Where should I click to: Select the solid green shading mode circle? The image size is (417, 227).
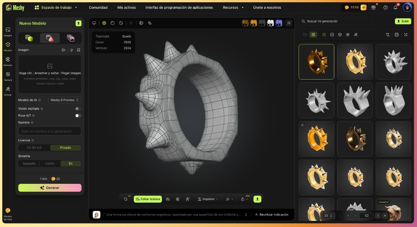click(x=104, y=23)
